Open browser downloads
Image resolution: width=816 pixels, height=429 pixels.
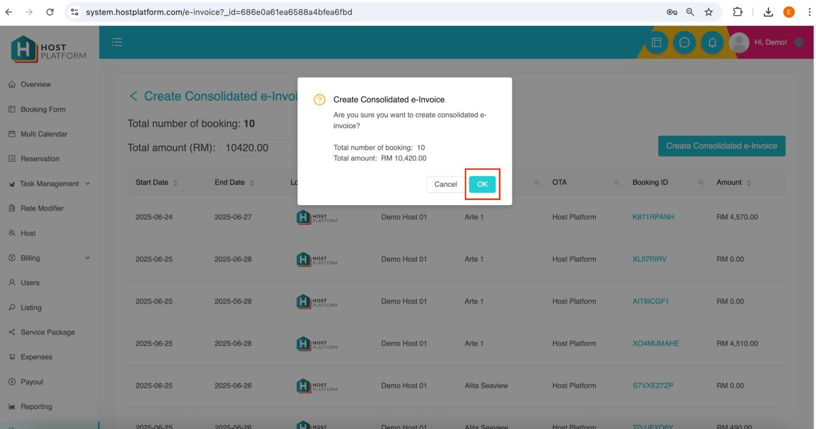tap(768, 12)
